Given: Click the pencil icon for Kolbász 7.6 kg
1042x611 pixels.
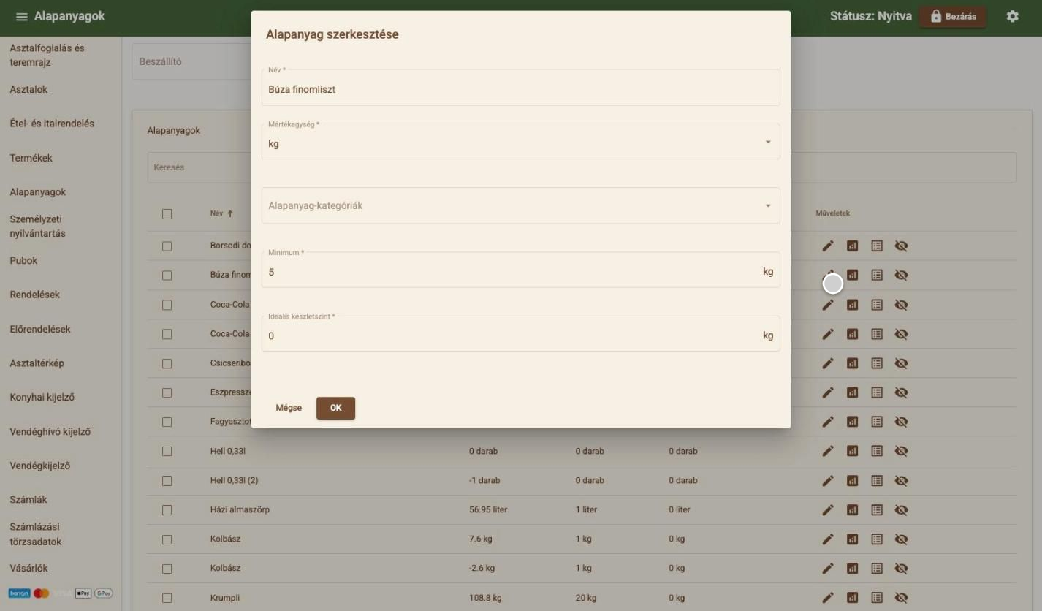Looking at the screenshot, I should pos(828,539).
